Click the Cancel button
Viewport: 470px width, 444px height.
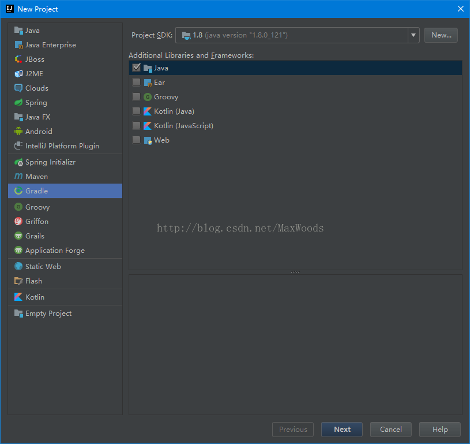[x=390, y=430]
